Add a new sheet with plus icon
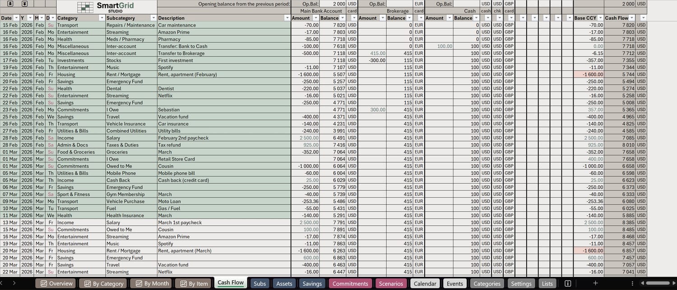This screenshot has width=677, height=290. (x=595, y=283)
